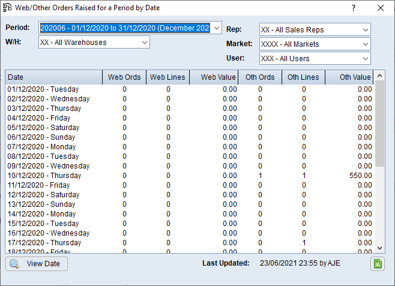
Task: Sort by Web Ords column header
Action: [x=124, y=77]
